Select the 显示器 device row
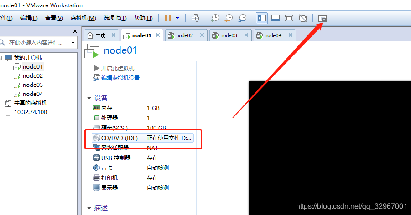The width and height of the screenshot is (411, 215). pyautogui.click(x=143, y=188)
